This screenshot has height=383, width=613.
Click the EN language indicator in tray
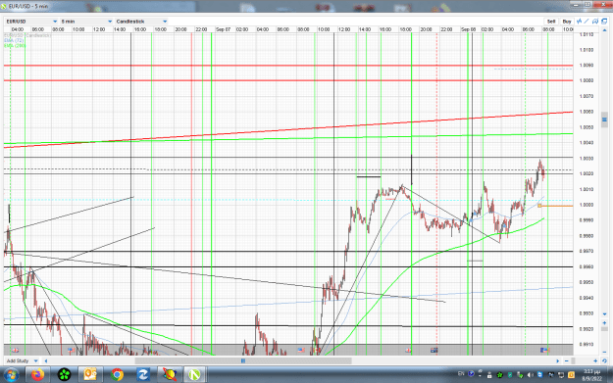[x=461, y=374]
